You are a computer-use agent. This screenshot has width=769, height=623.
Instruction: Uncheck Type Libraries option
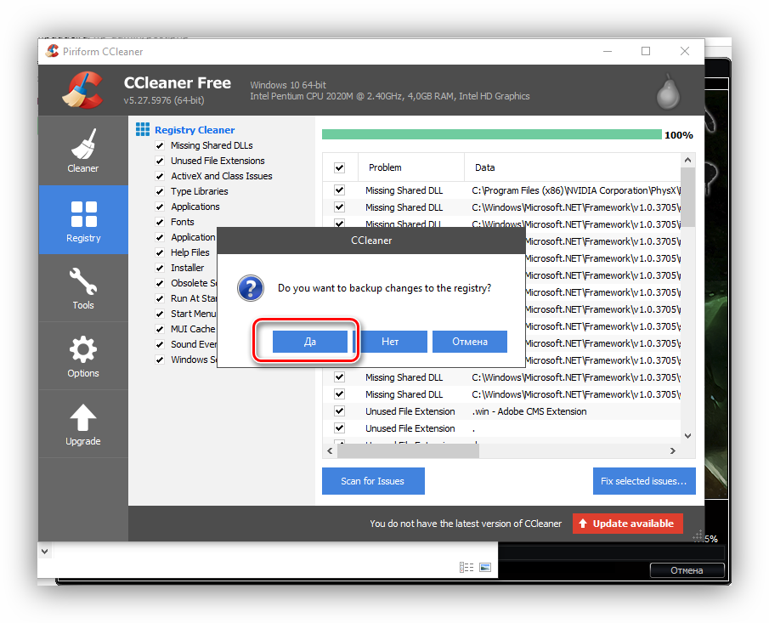pos(160,191)
